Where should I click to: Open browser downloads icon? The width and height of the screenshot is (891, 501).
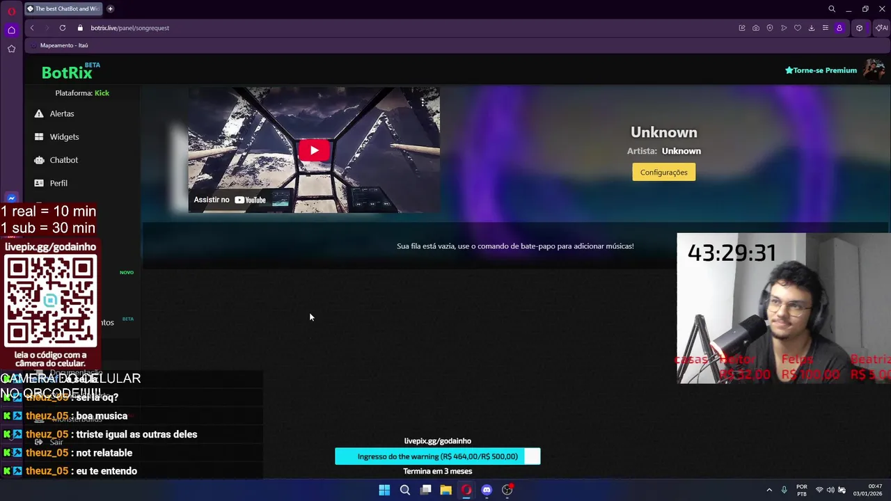(x=812, y=28)
